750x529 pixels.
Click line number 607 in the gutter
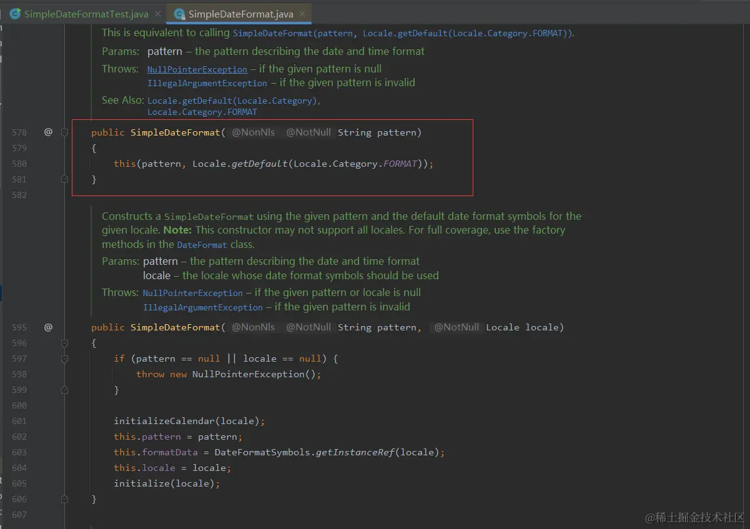[19, 515]
